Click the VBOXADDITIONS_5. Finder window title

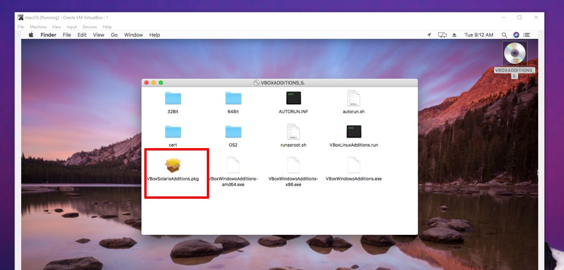[282, 82]
